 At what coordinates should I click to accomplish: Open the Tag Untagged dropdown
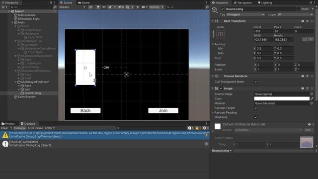pos(245,14)
